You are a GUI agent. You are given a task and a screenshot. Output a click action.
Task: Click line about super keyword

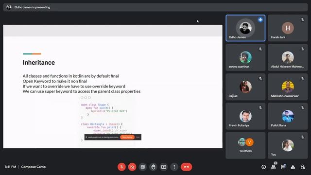(x=82, y=91)
